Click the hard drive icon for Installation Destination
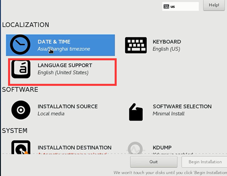227x176 pixels. pos(21,148)
